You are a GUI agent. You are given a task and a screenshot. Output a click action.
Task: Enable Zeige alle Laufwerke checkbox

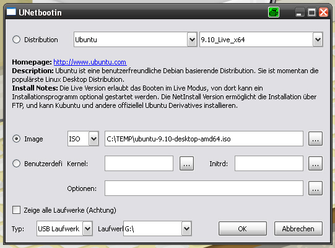tap(17, 210)
